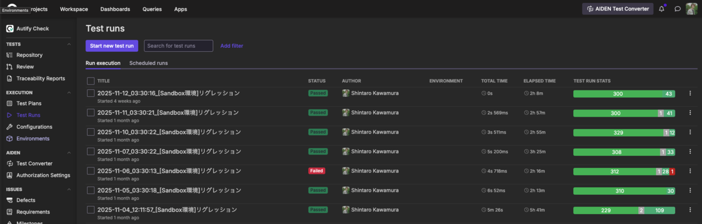
Task: Click Start new test run button
Action: pos(112,45)
